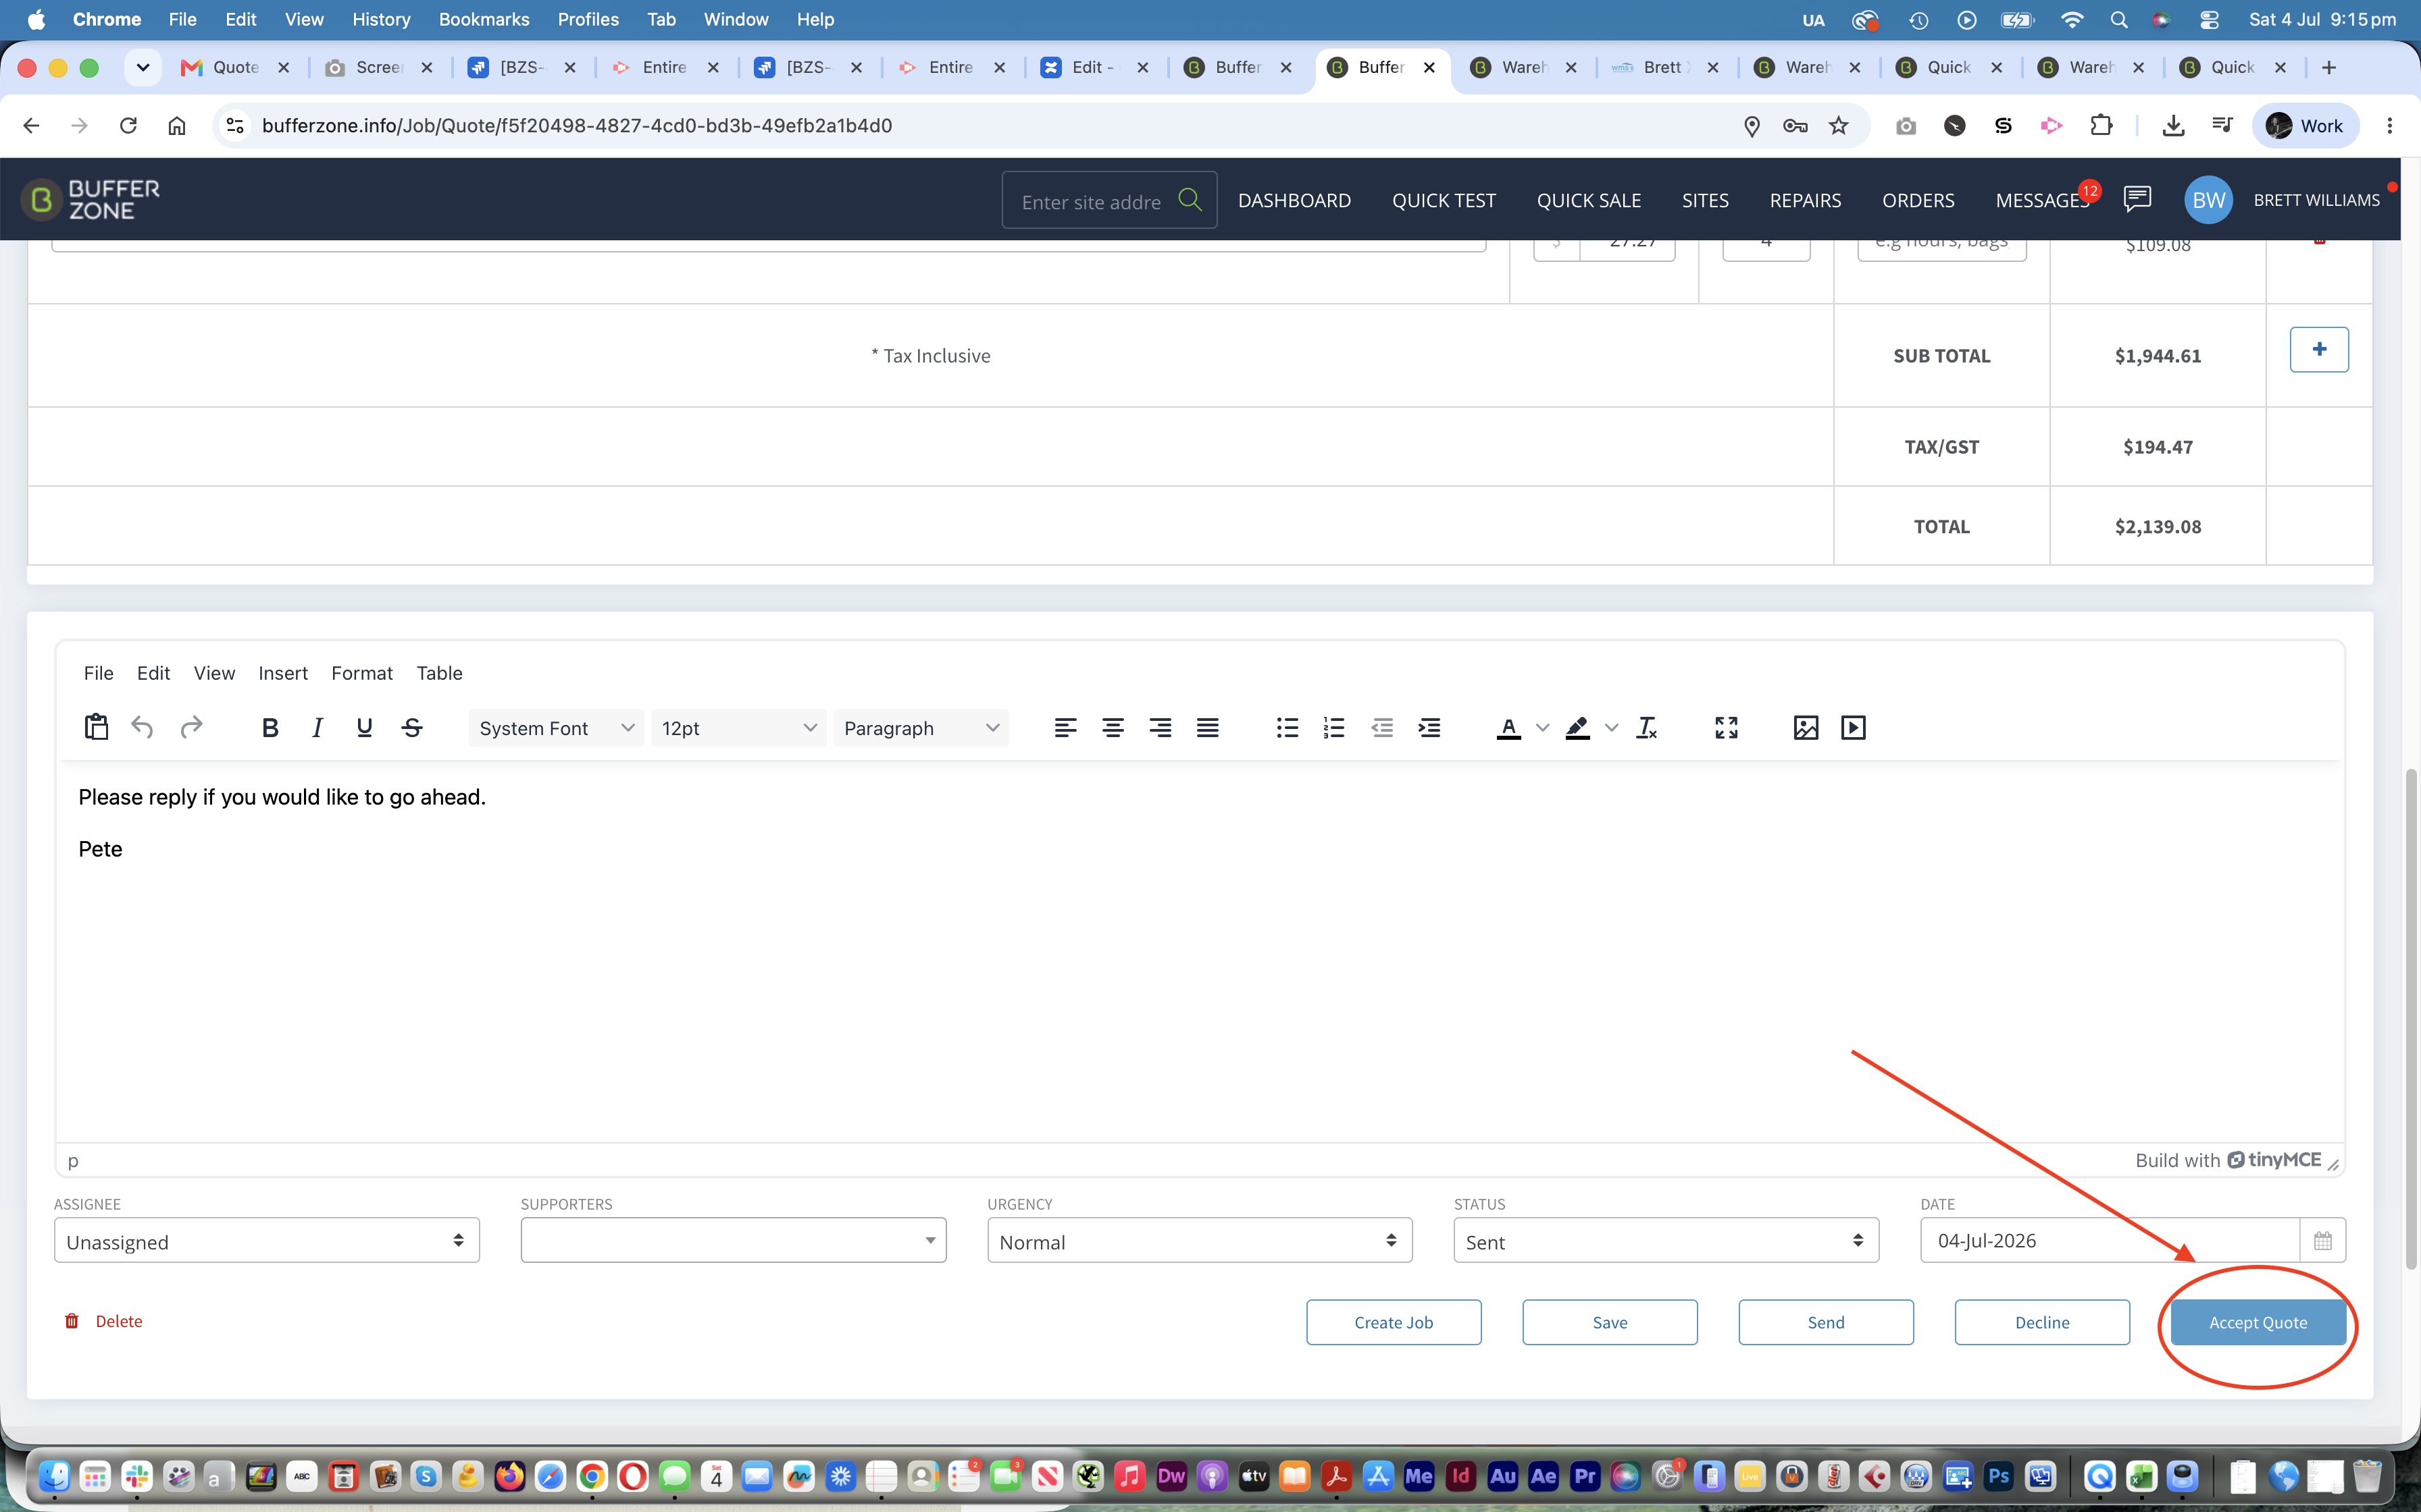2421x1512 pixels.
Task: Click the Delete quote link
Action: click(104, 1321)
